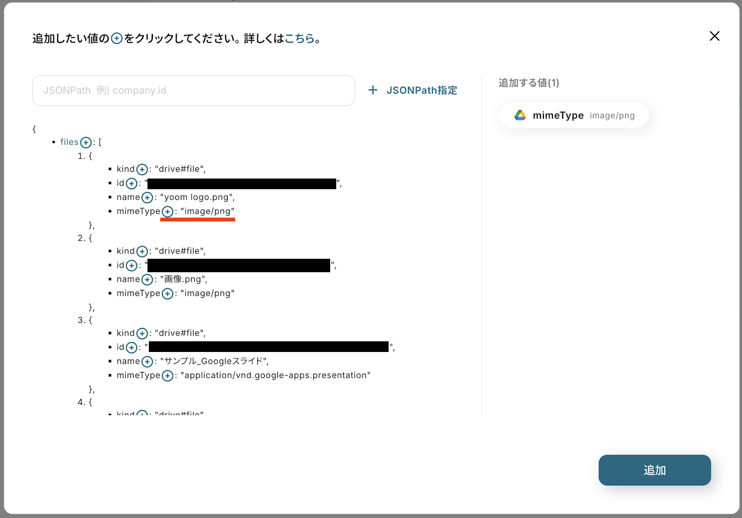Click the 追加する値(1) heading
The width and height of the screenshot is (742, 518).
(x=529, y=83)
